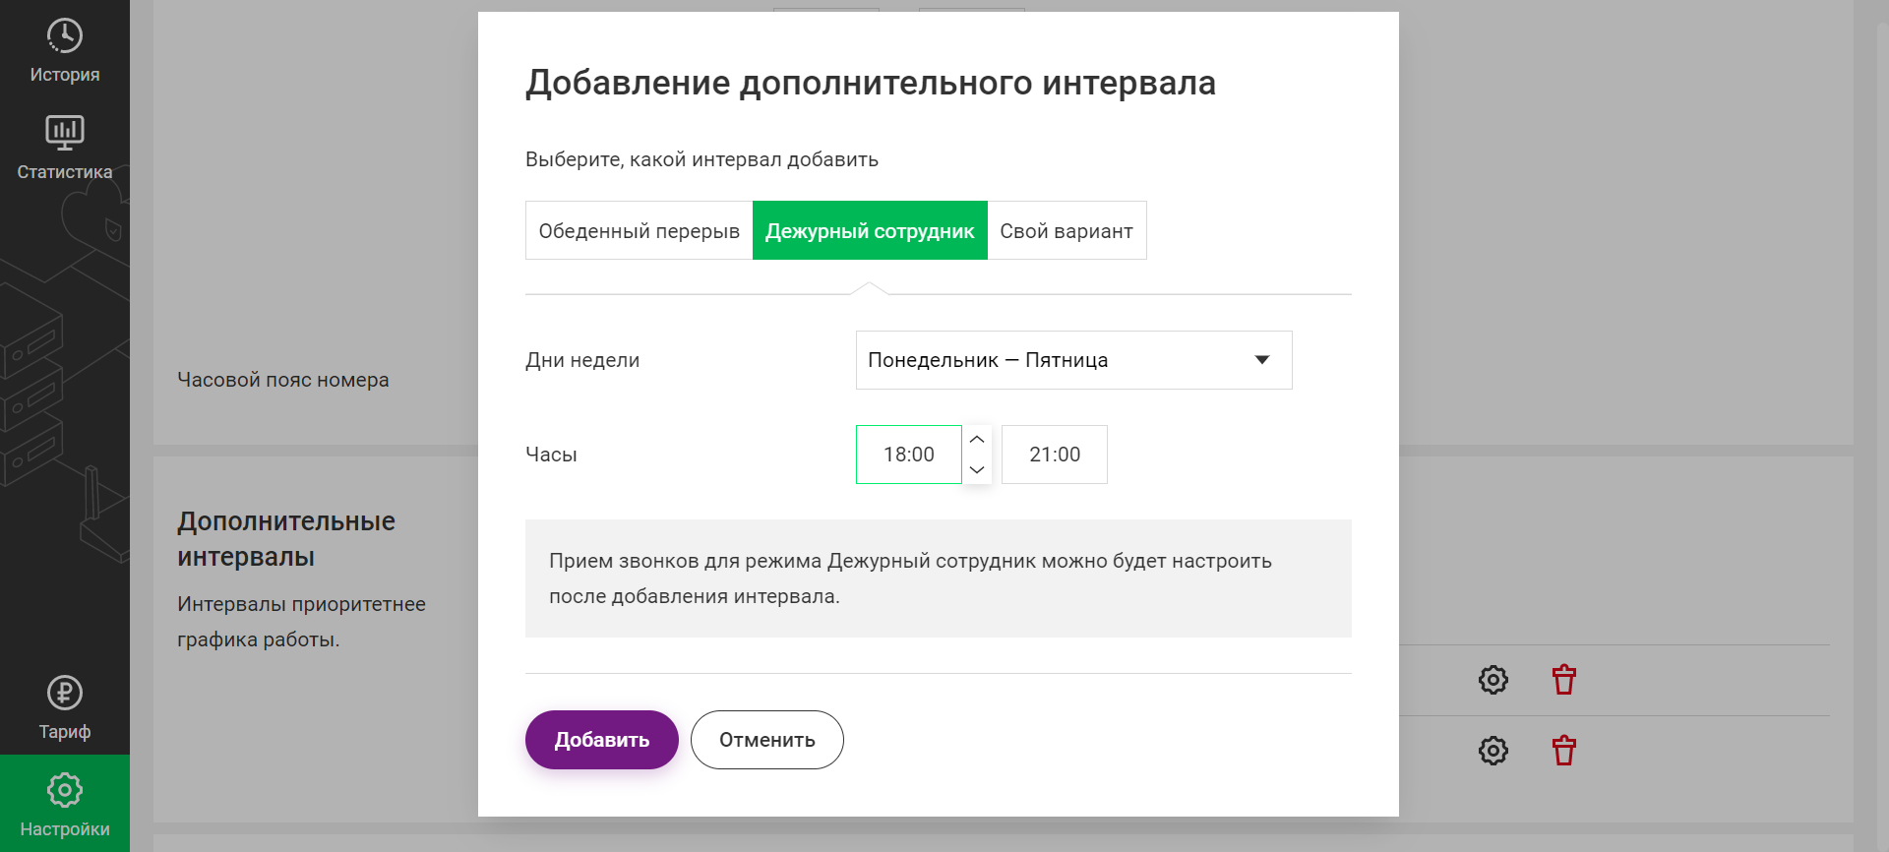Click the Отменить button
The height and width of the screenshot is (852, 1889).
point(767,740)
